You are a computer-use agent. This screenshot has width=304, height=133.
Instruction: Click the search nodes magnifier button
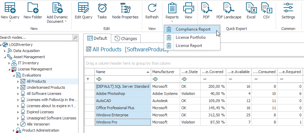pos(75,37)
